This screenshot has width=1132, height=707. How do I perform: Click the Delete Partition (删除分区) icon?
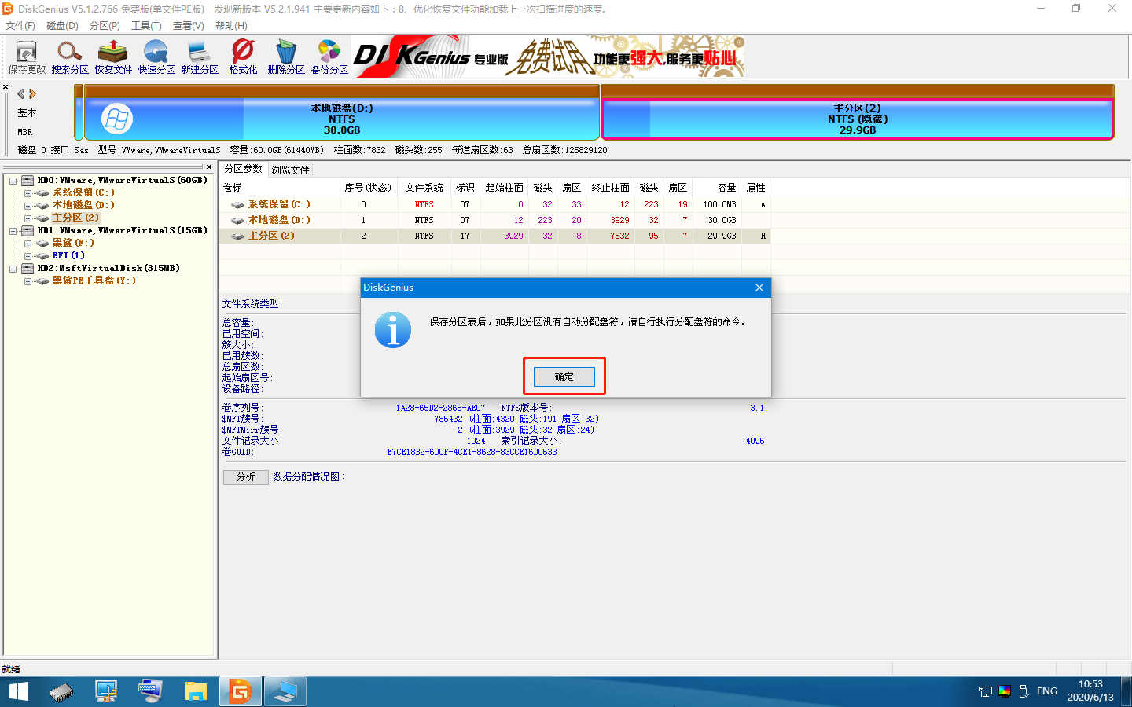point(286,57)
